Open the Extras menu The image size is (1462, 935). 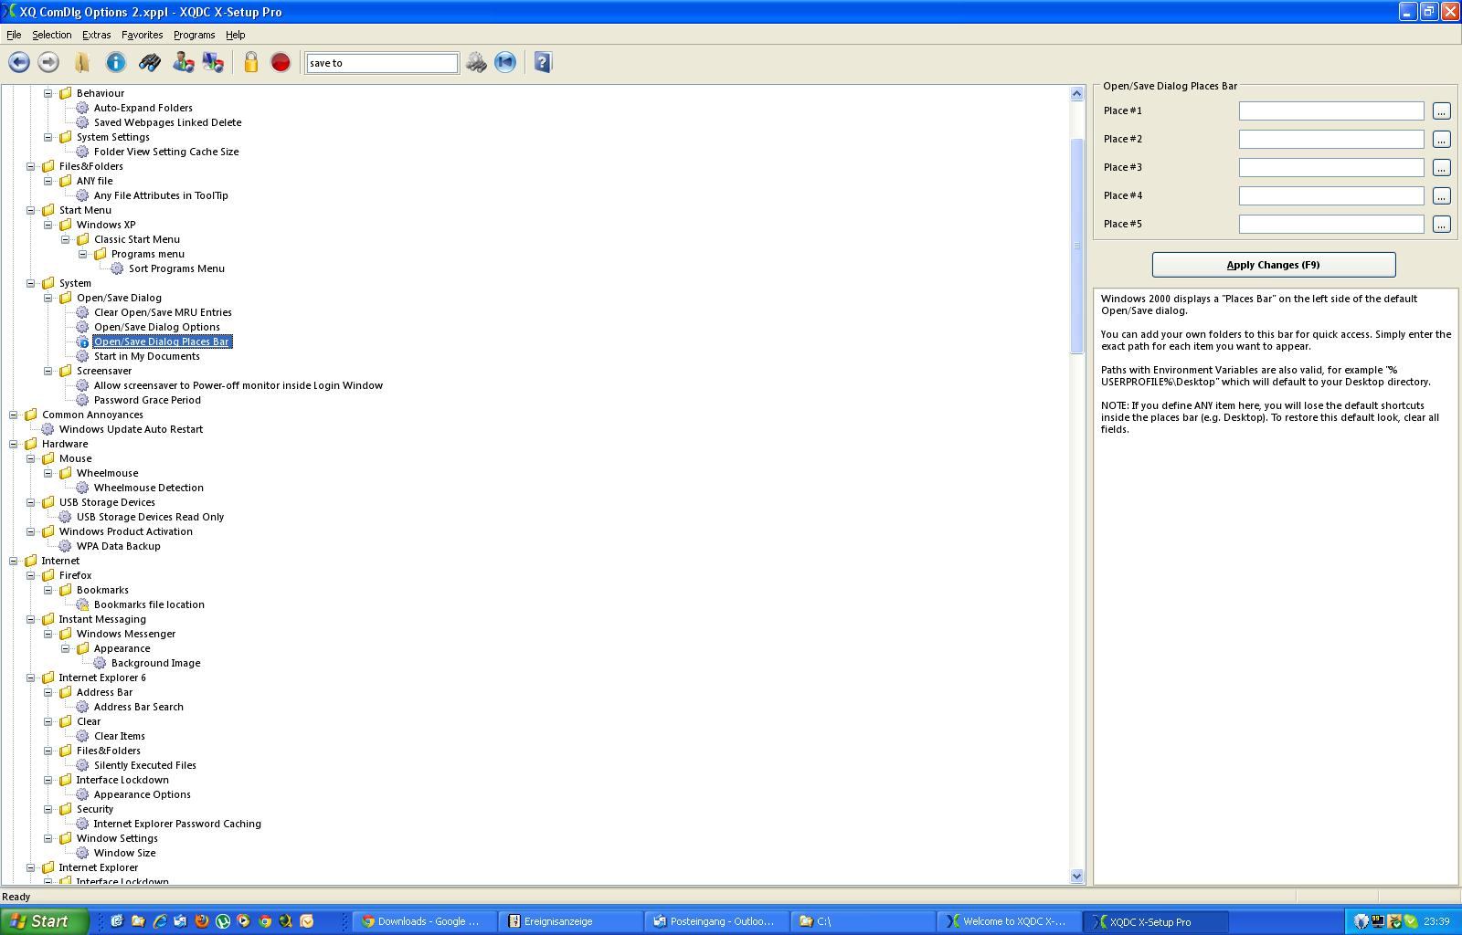tap(96, 35)
